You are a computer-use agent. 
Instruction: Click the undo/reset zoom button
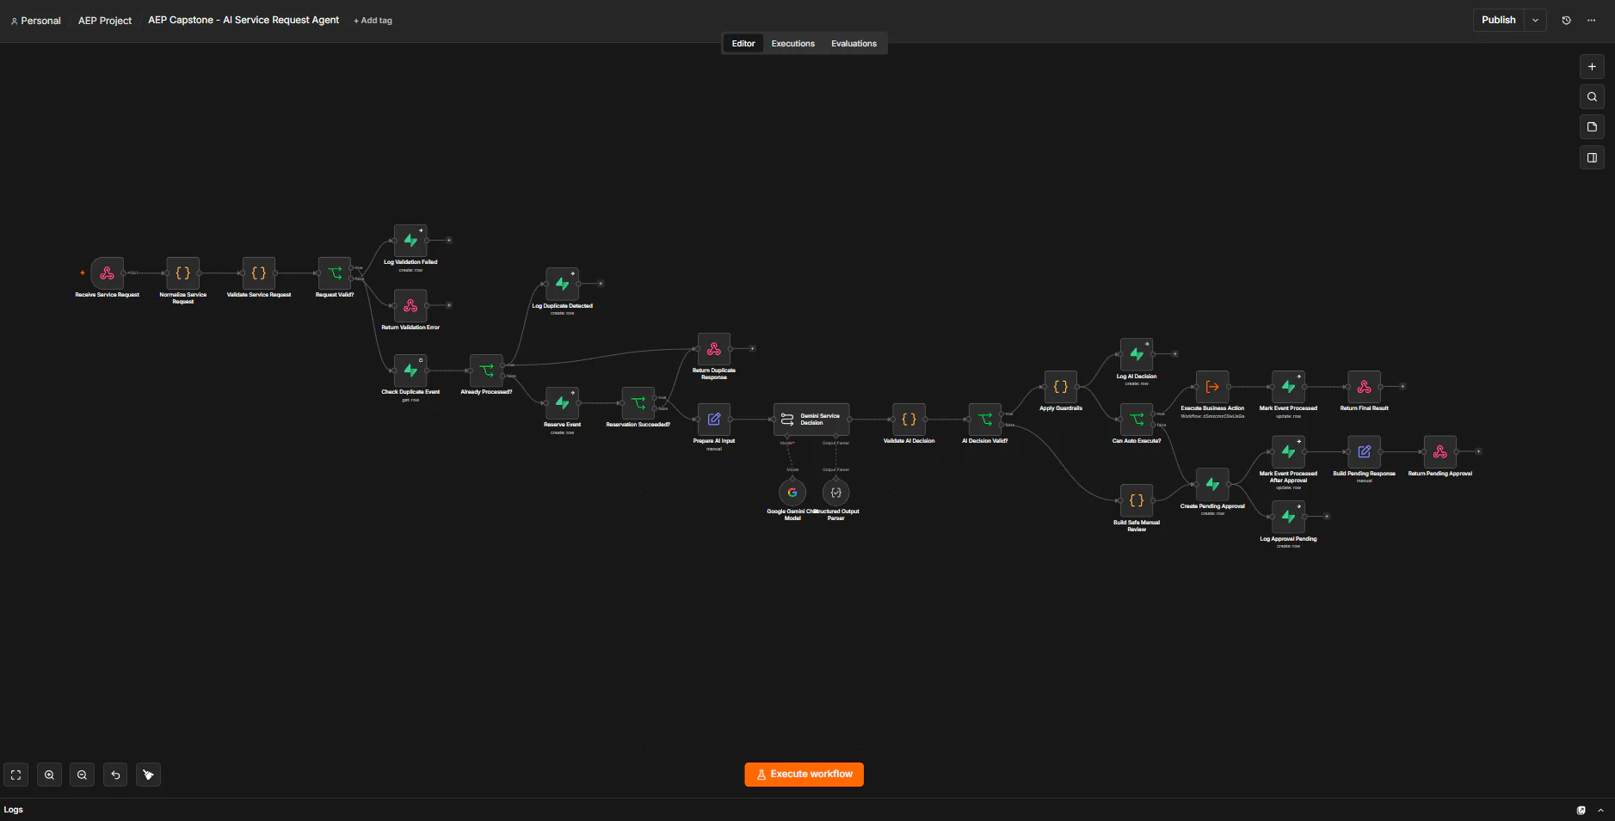click(115, 775)
